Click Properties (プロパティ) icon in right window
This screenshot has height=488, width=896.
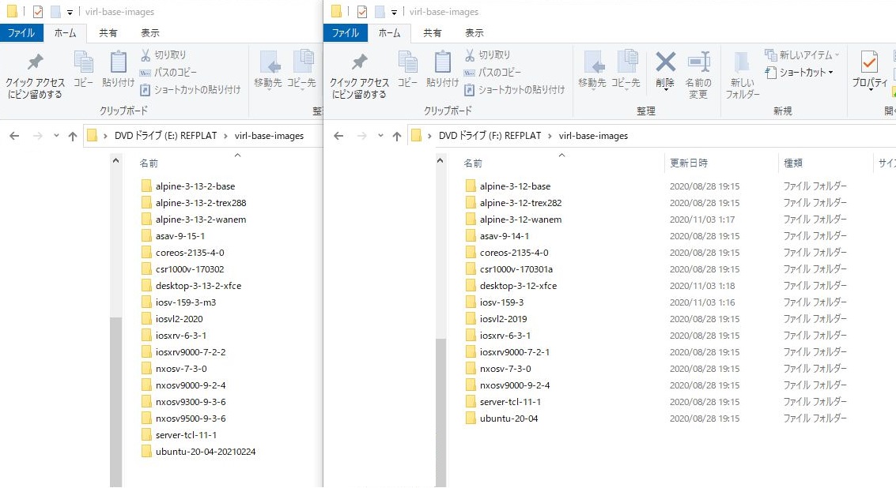click(870, 70)
